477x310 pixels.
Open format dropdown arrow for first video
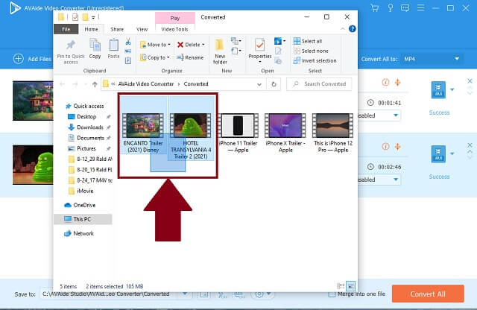pyautogui.click(x=452, y=89)
